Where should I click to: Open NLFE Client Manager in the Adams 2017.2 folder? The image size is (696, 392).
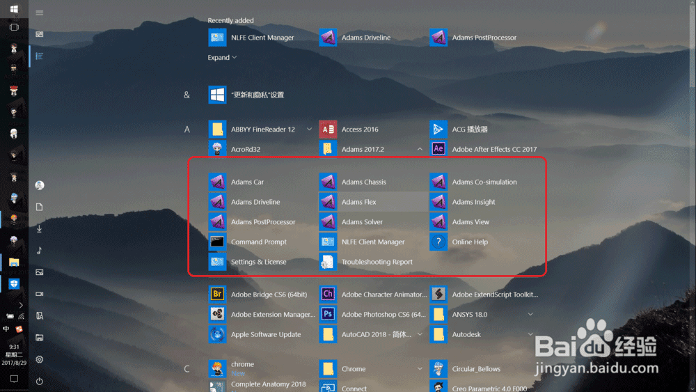(373, 242)
